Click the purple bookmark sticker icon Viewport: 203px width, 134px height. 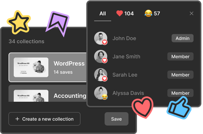tap(58, 23)
